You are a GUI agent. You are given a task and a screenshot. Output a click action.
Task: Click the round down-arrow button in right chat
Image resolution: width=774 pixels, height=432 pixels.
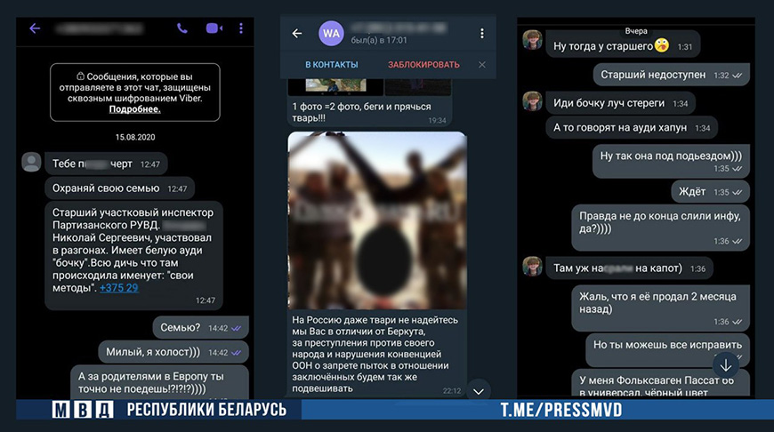point(725,364)
